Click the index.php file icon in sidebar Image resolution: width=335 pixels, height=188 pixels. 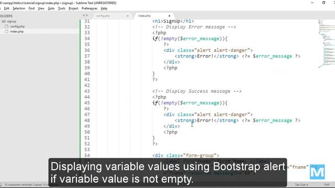click(7, 31)
